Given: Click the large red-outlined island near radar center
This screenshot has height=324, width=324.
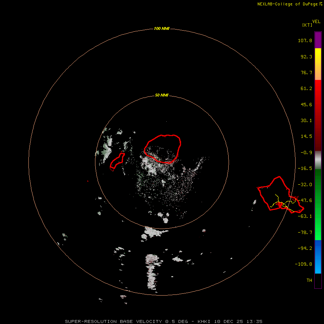Looking at the screenshot, I should click(x=163, y=149).
